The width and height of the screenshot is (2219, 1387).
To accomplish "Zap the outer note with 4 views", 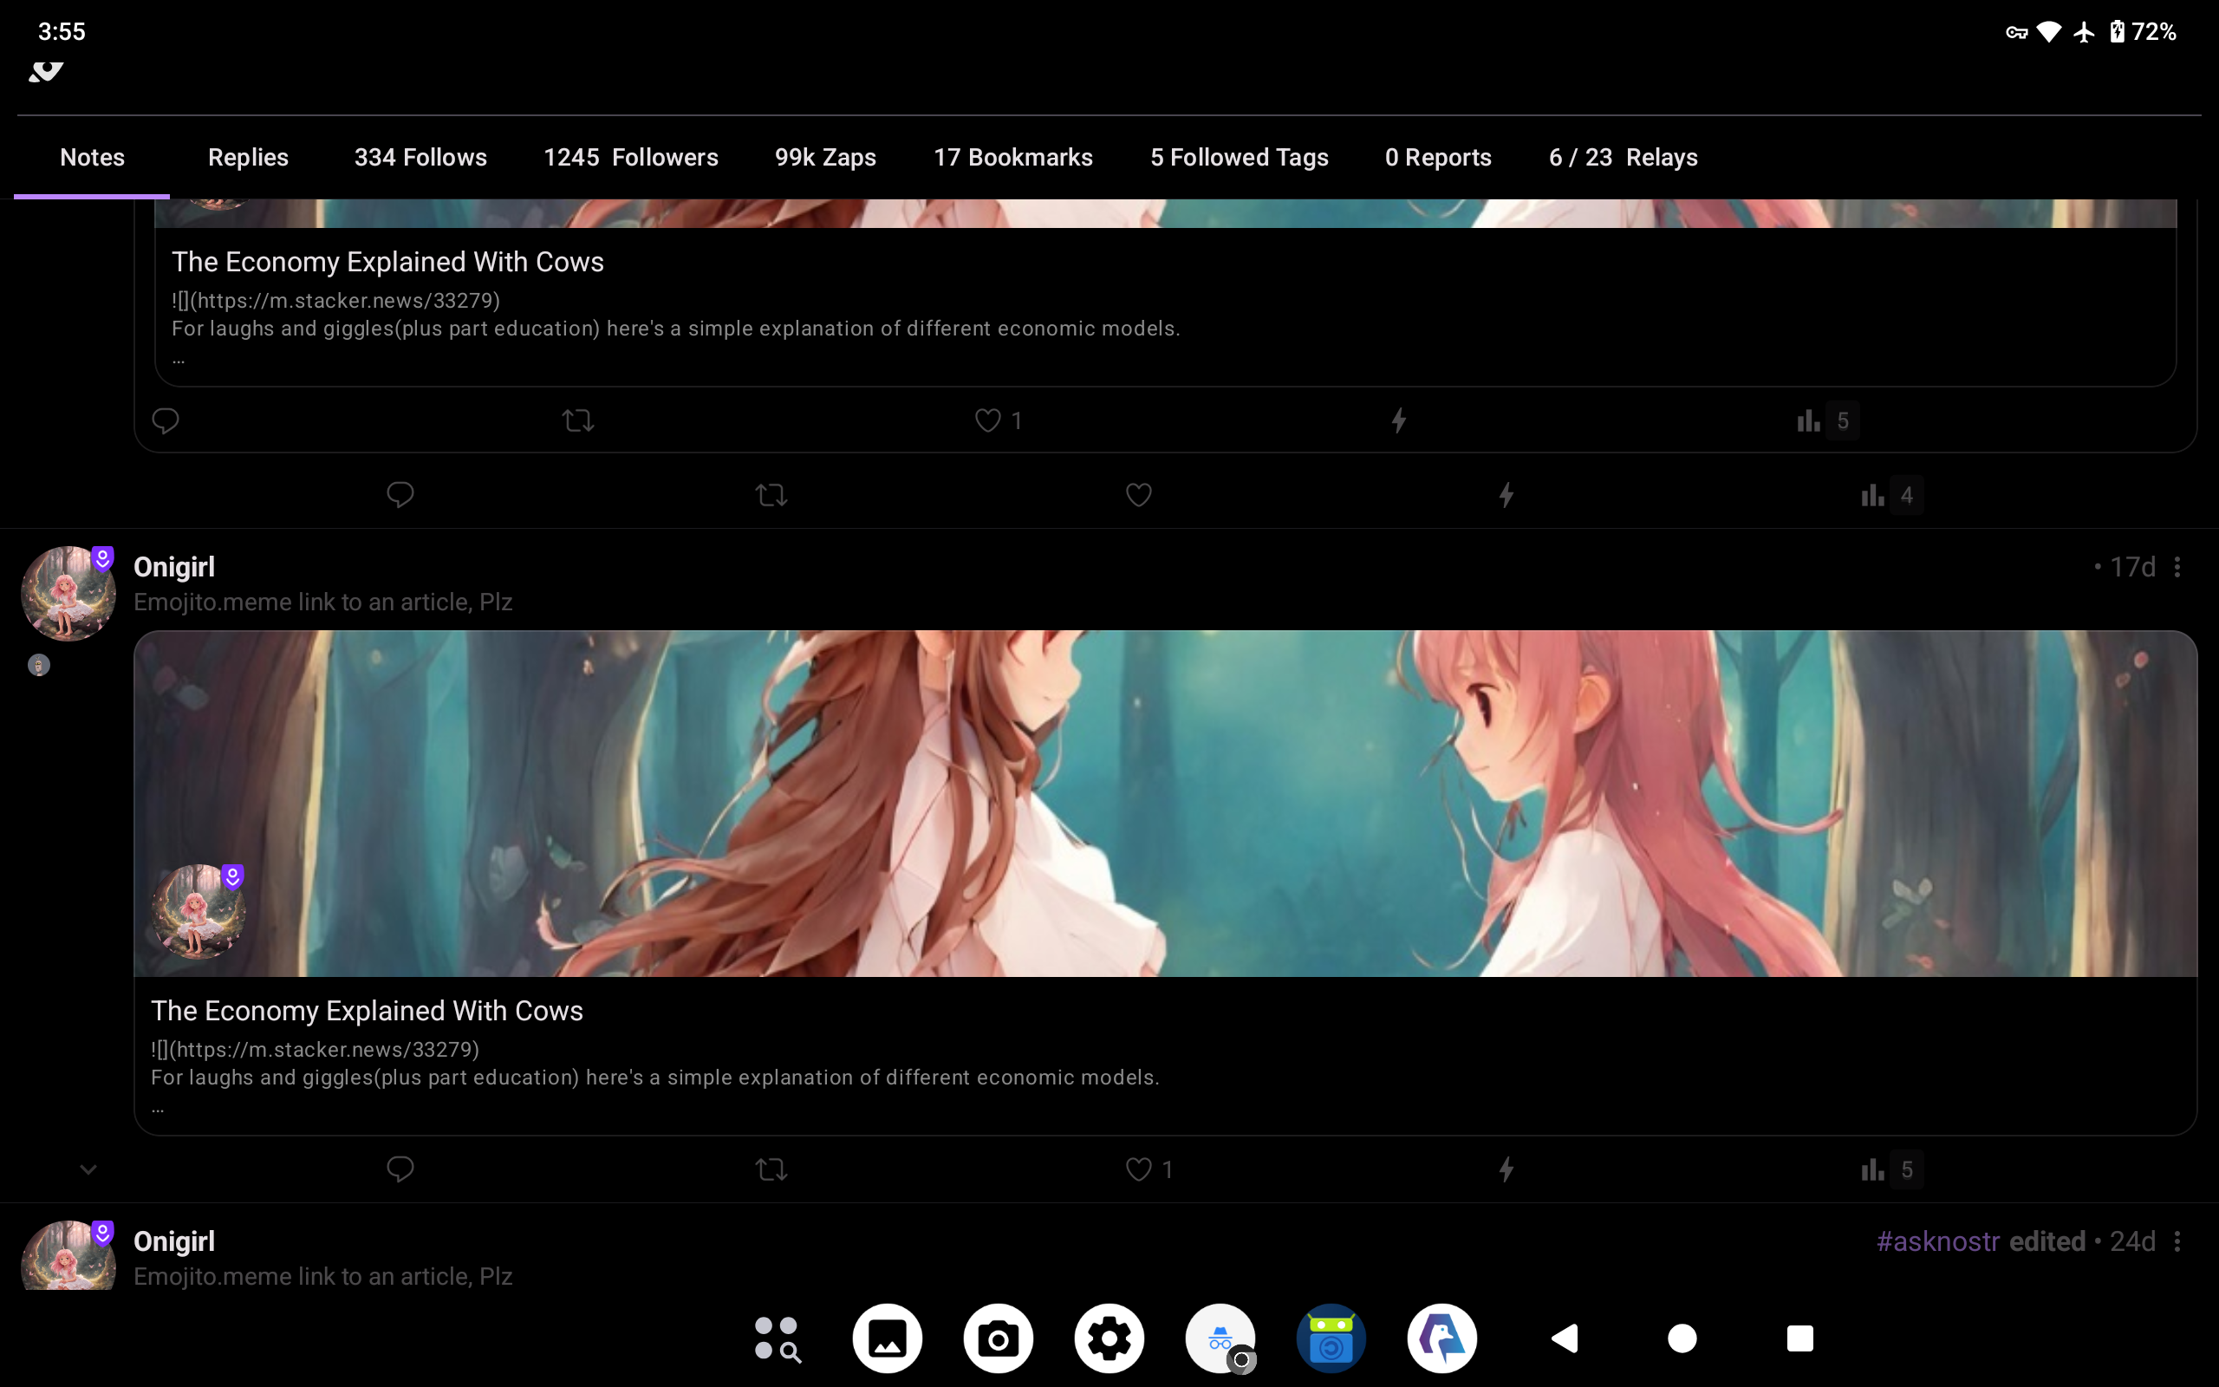I will [1506, 495].
